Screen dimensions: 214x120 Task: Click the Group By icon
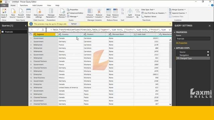click(x=137, y=11)
